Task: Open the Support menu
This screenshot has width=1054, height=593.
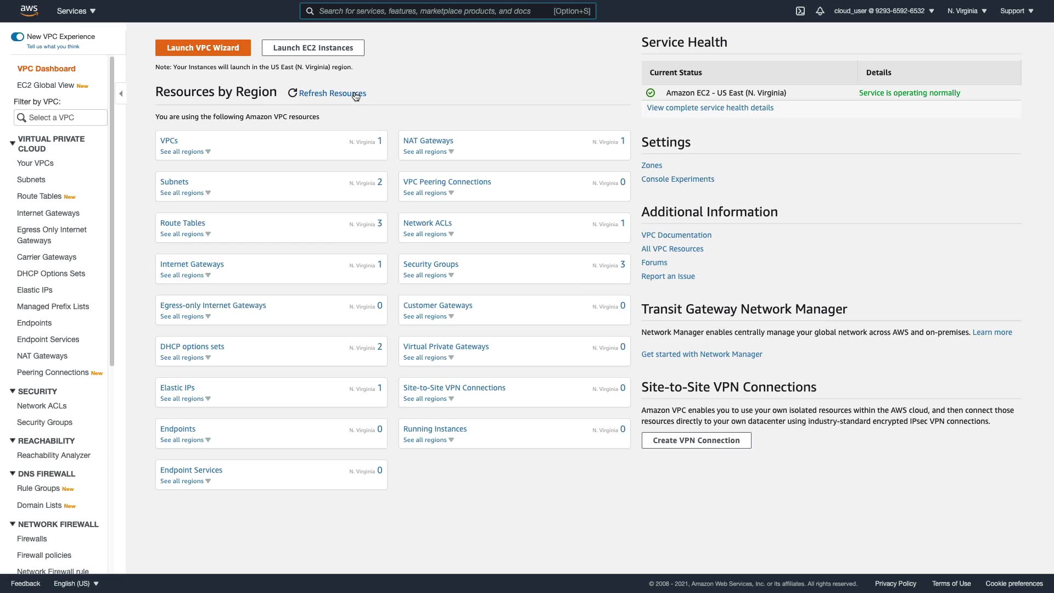Action: click(x=1017, y=11)
